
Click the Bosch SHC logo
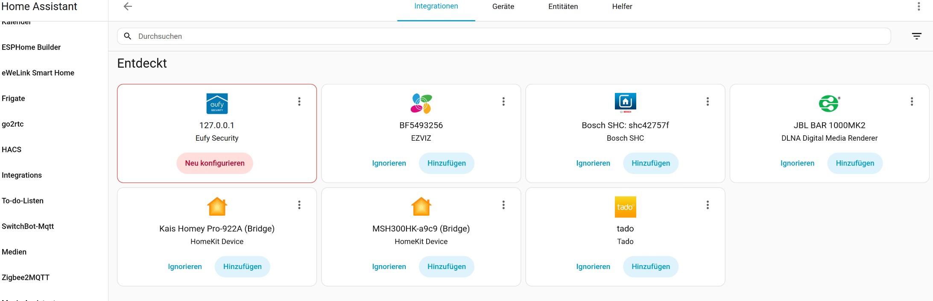pos(625,103)
